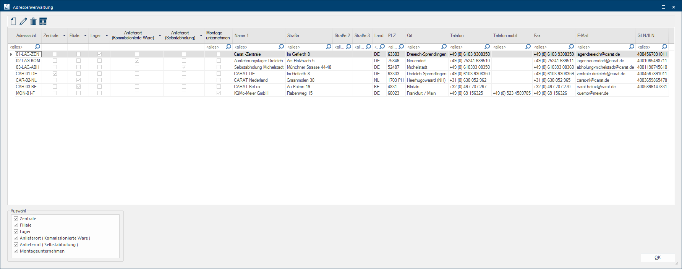The image size is (682, 269).
Task: Toggle the Lager checkbox in Auswahl
Action: point(16,232)
